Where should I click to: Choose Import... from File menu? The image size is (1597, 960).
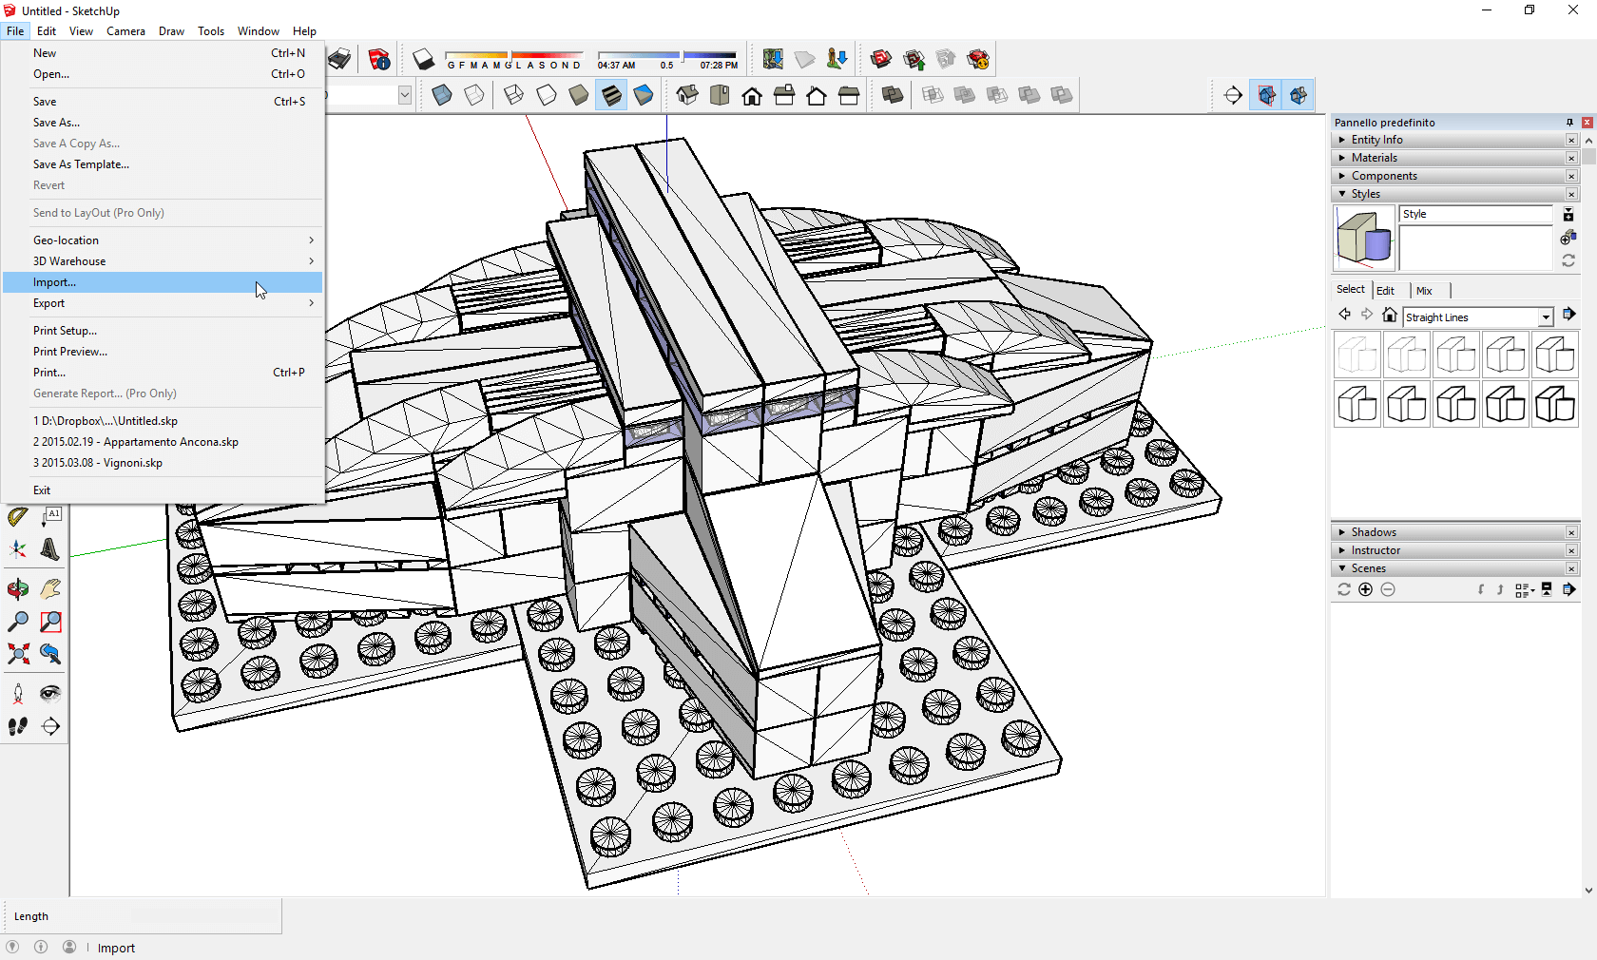[x=163, y=282]
